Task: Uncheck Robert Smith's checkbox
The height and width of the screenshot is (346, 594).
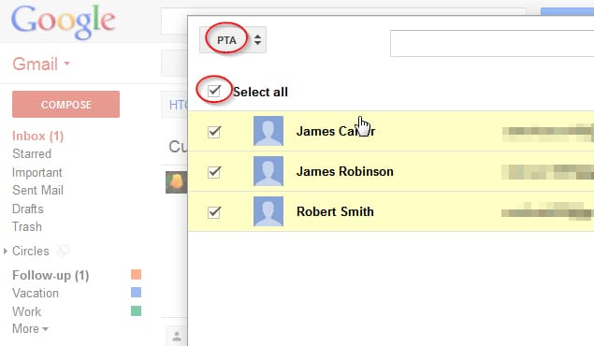Action: 214,212
